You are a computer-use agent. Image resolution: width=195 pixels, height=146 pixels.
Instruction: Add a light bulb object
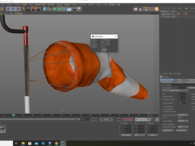pos(79,9)
